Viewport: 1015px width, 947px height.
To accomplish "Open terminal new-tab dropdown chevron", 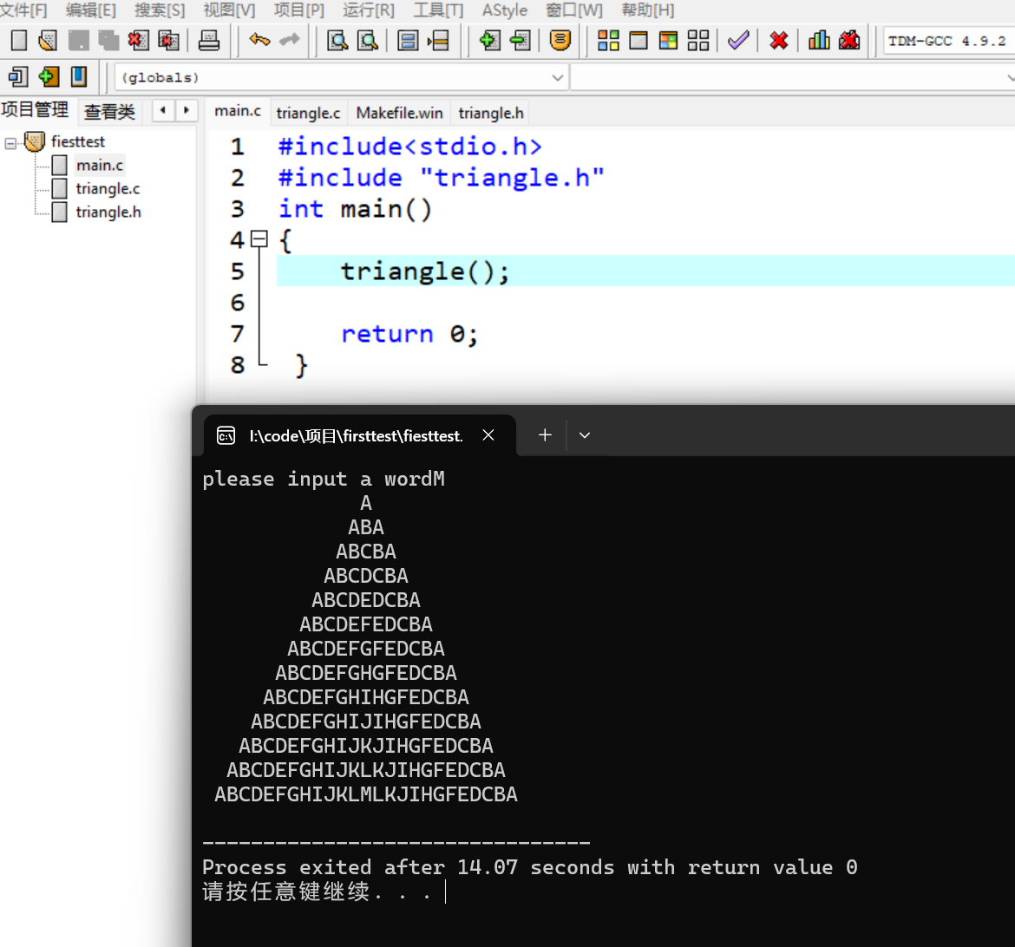I will 585,435.
